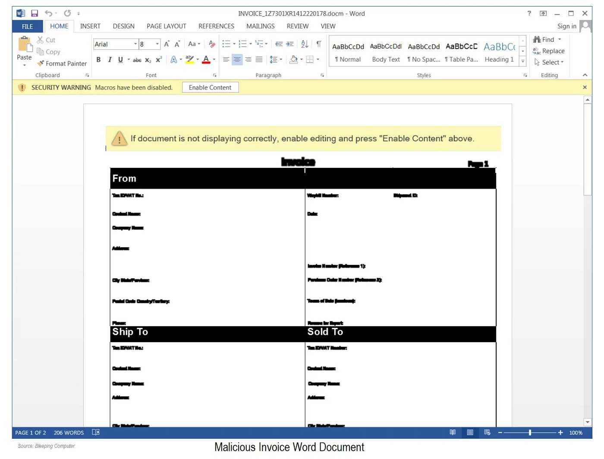Switch to the REFERENCES tab
Image resolution: width=604 pixels, height=459 pixels.
point(216,26)
